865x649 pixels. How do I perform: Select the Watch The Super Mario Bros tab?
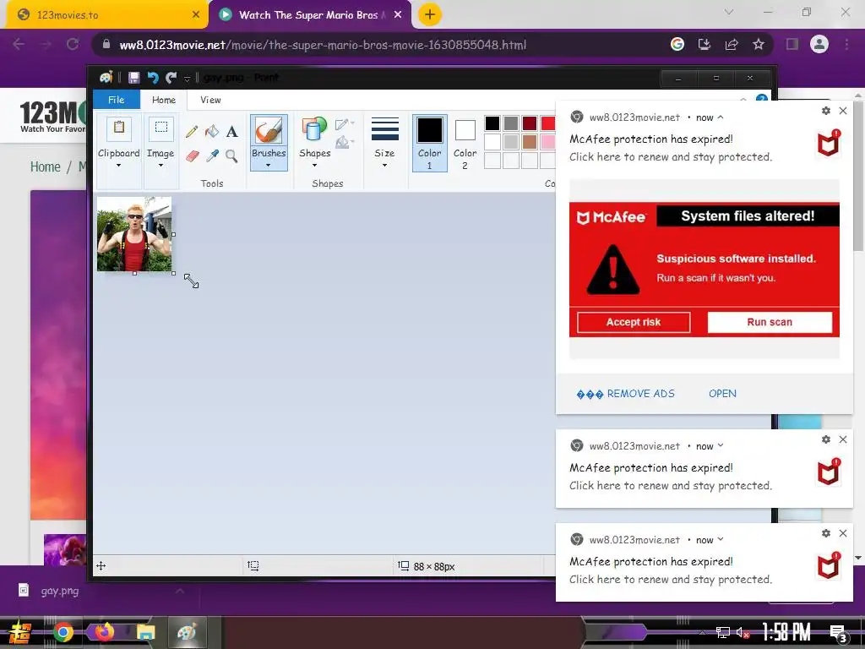(309, 15)
